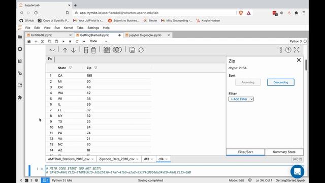Expand the Zipcode_Data_2010_csv sheet tab dropdown arrow
Viewport: 325px width, 183px height.
click(x=137, y=159)
